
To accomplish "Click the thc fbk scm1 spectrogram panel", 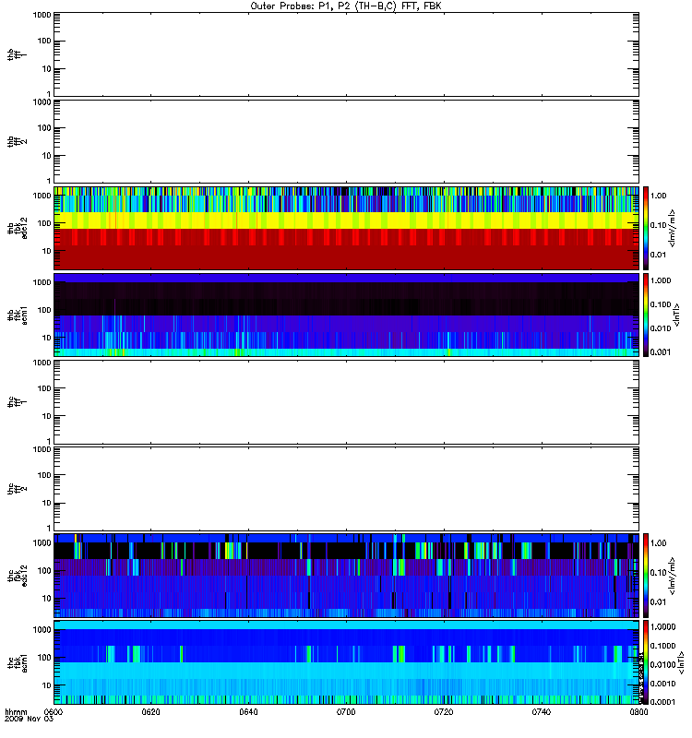I will 346,662.
